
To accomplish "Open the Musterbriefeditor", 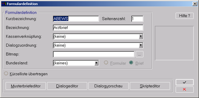I will [x=26, y=86].
